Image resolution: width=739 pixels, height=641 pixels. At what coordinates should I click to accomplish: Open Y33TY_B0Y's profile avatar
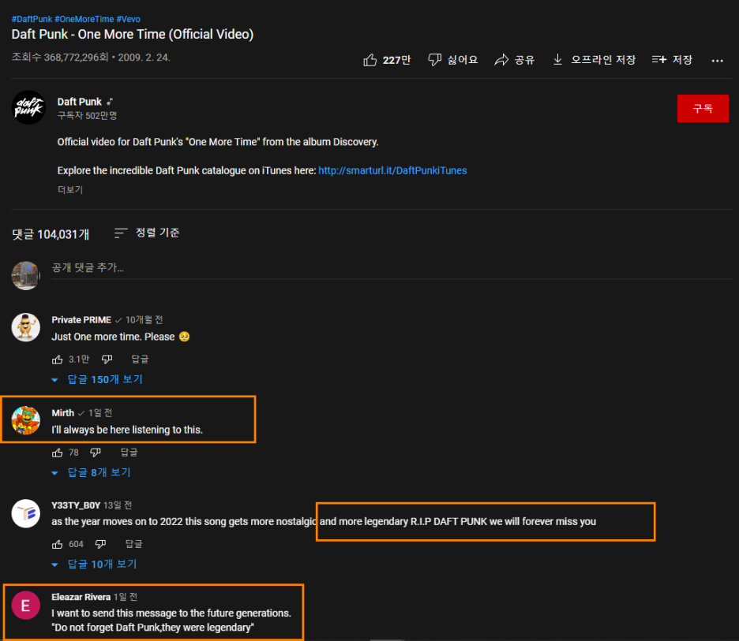coord(25,513)
